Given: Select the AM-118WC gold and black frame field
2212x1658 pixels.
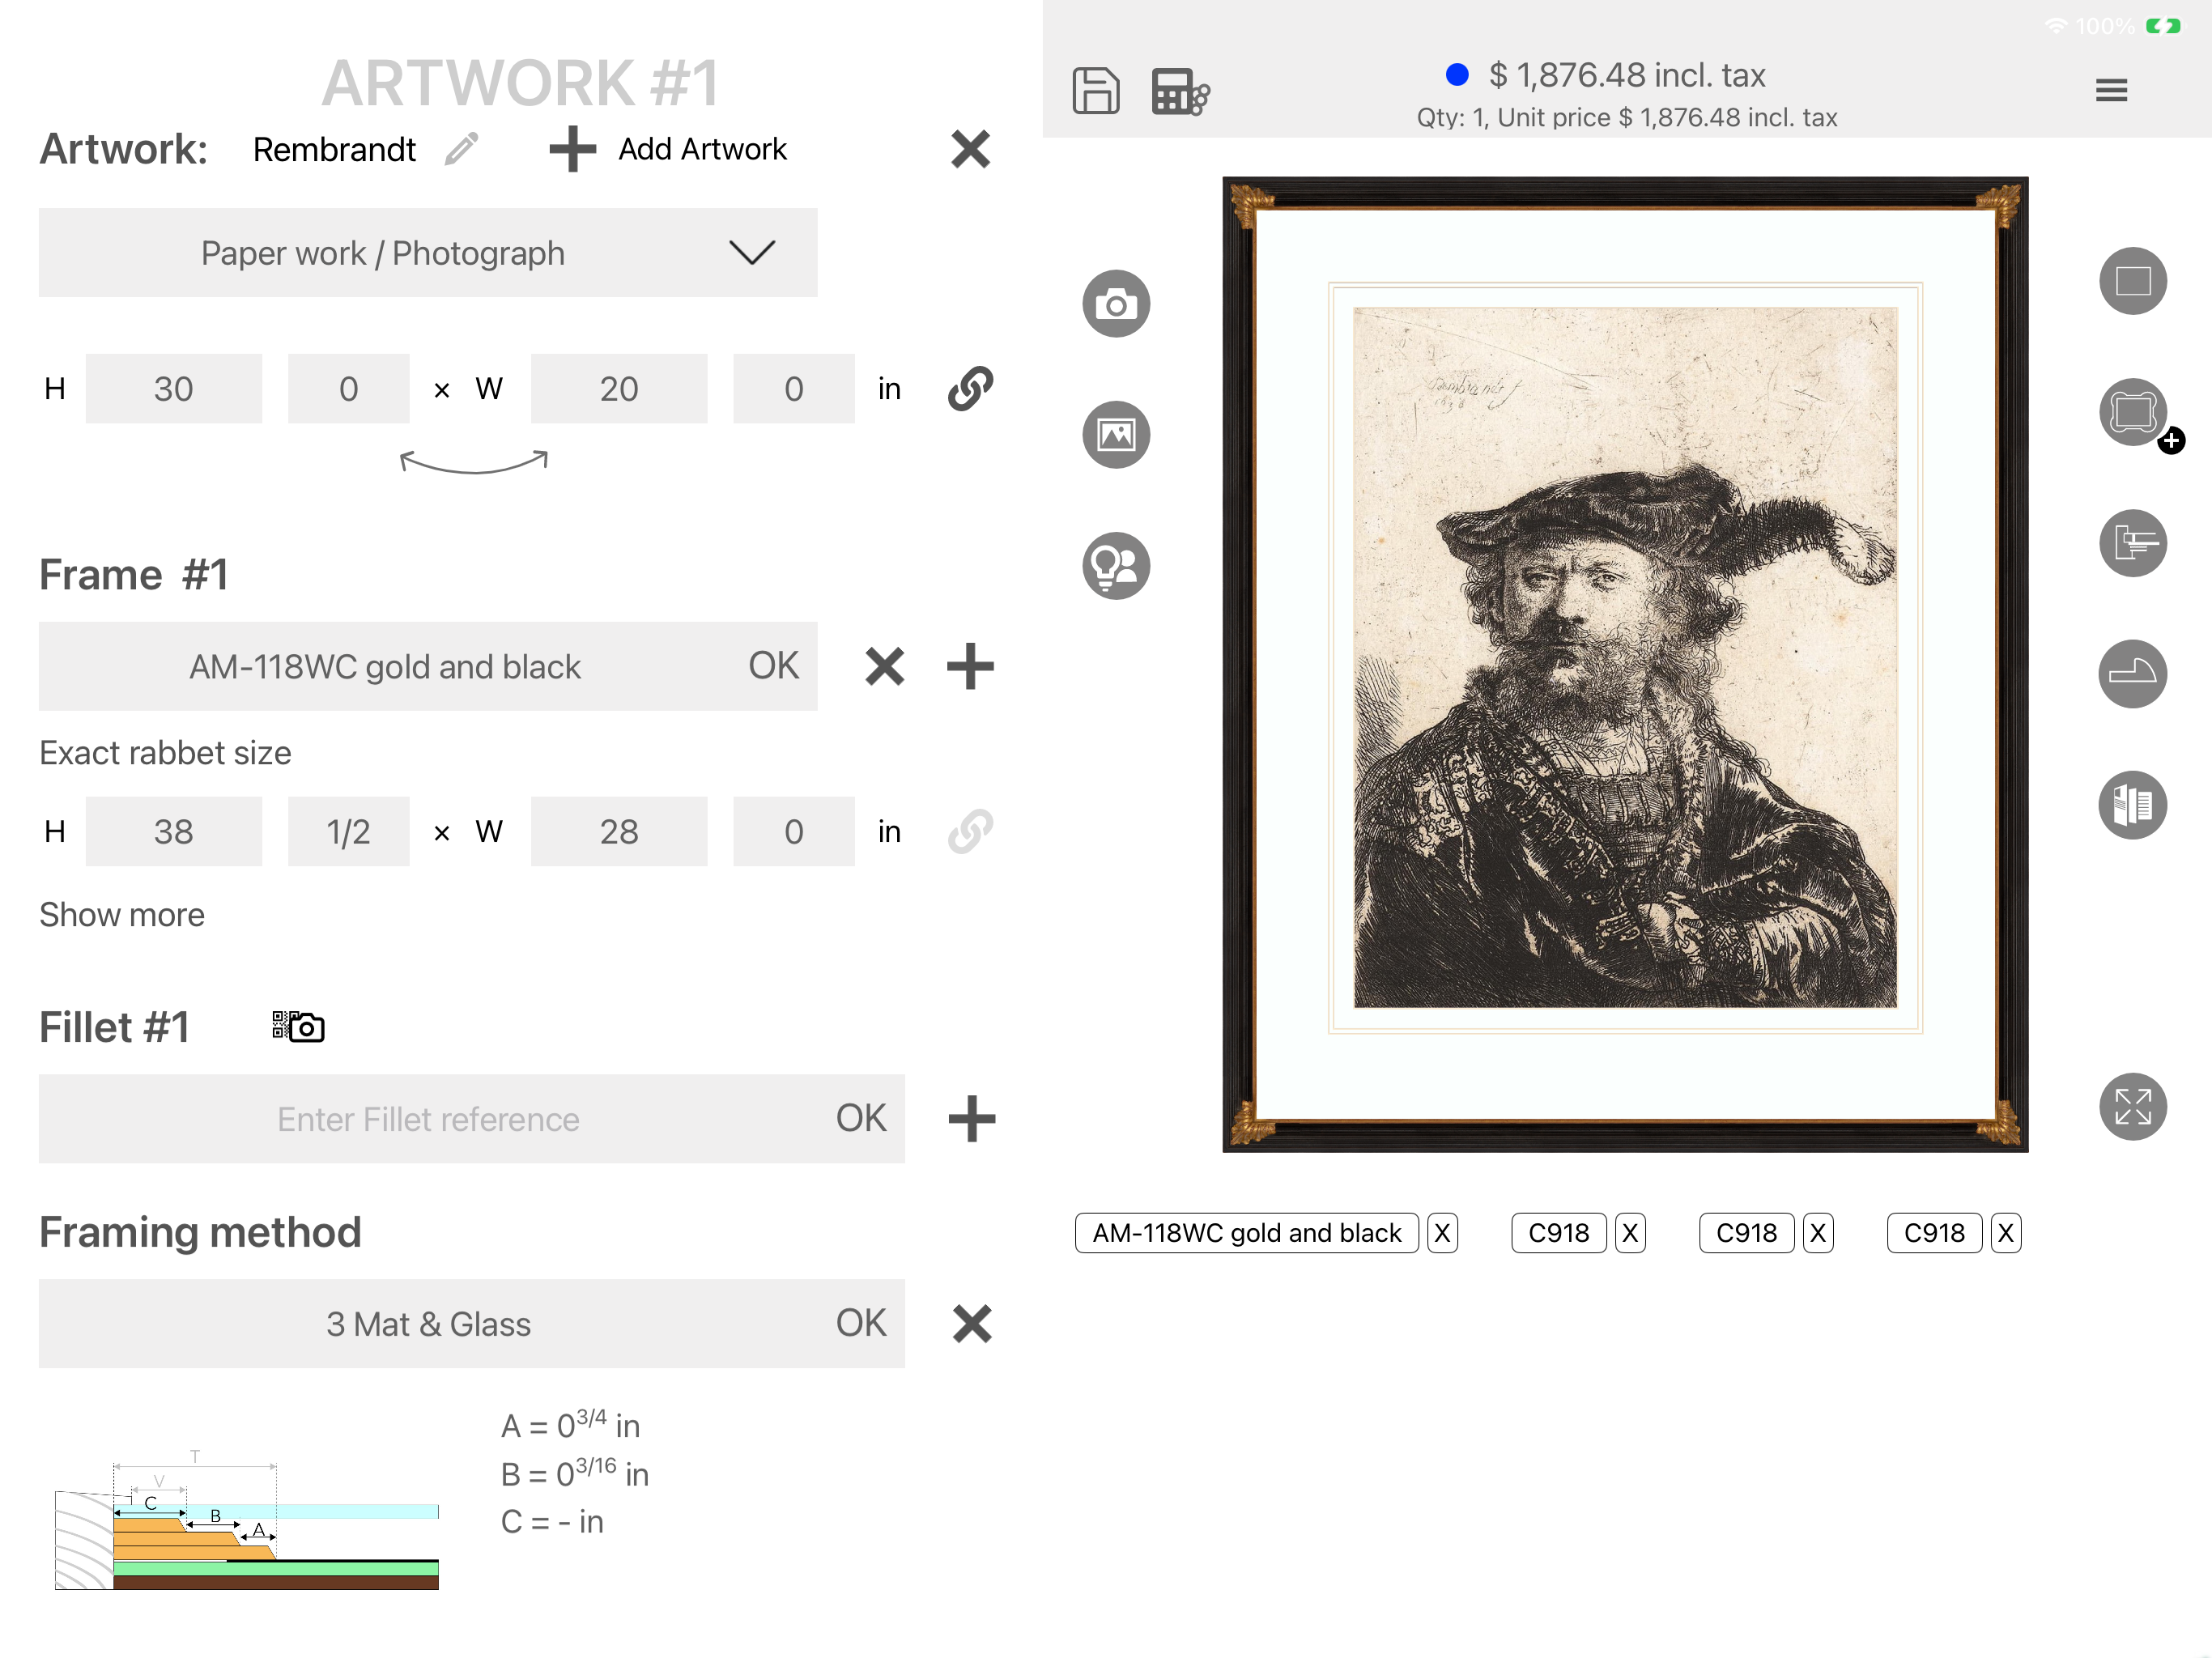Looking at the screenshot, I should (x=385, y=666).
